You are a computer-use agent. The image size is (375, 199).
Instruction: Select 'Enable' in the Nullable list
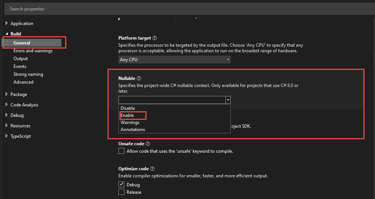[x=127, y=115]
